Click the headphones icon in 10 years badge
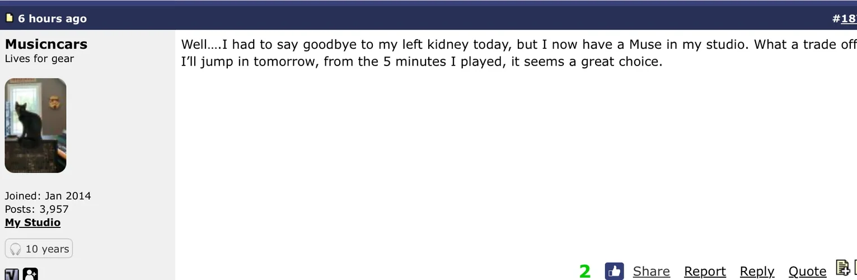The image size is (857, 280). (x=16, y=249)
